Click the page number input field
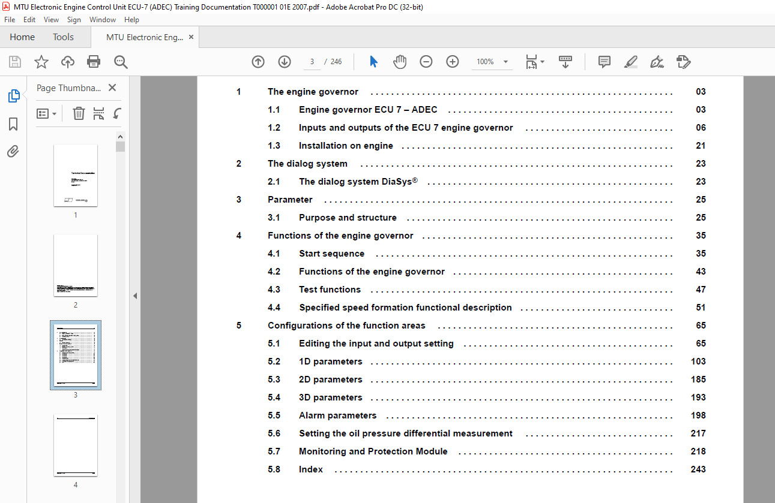This screenshot has width=775, height=503. [x=312, y=62]
